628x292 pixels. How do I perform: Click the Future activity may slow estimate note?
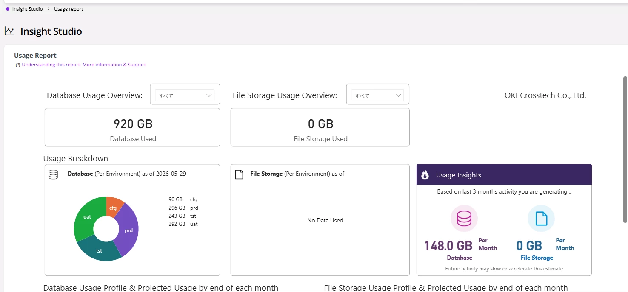click(x=504, y=269)
